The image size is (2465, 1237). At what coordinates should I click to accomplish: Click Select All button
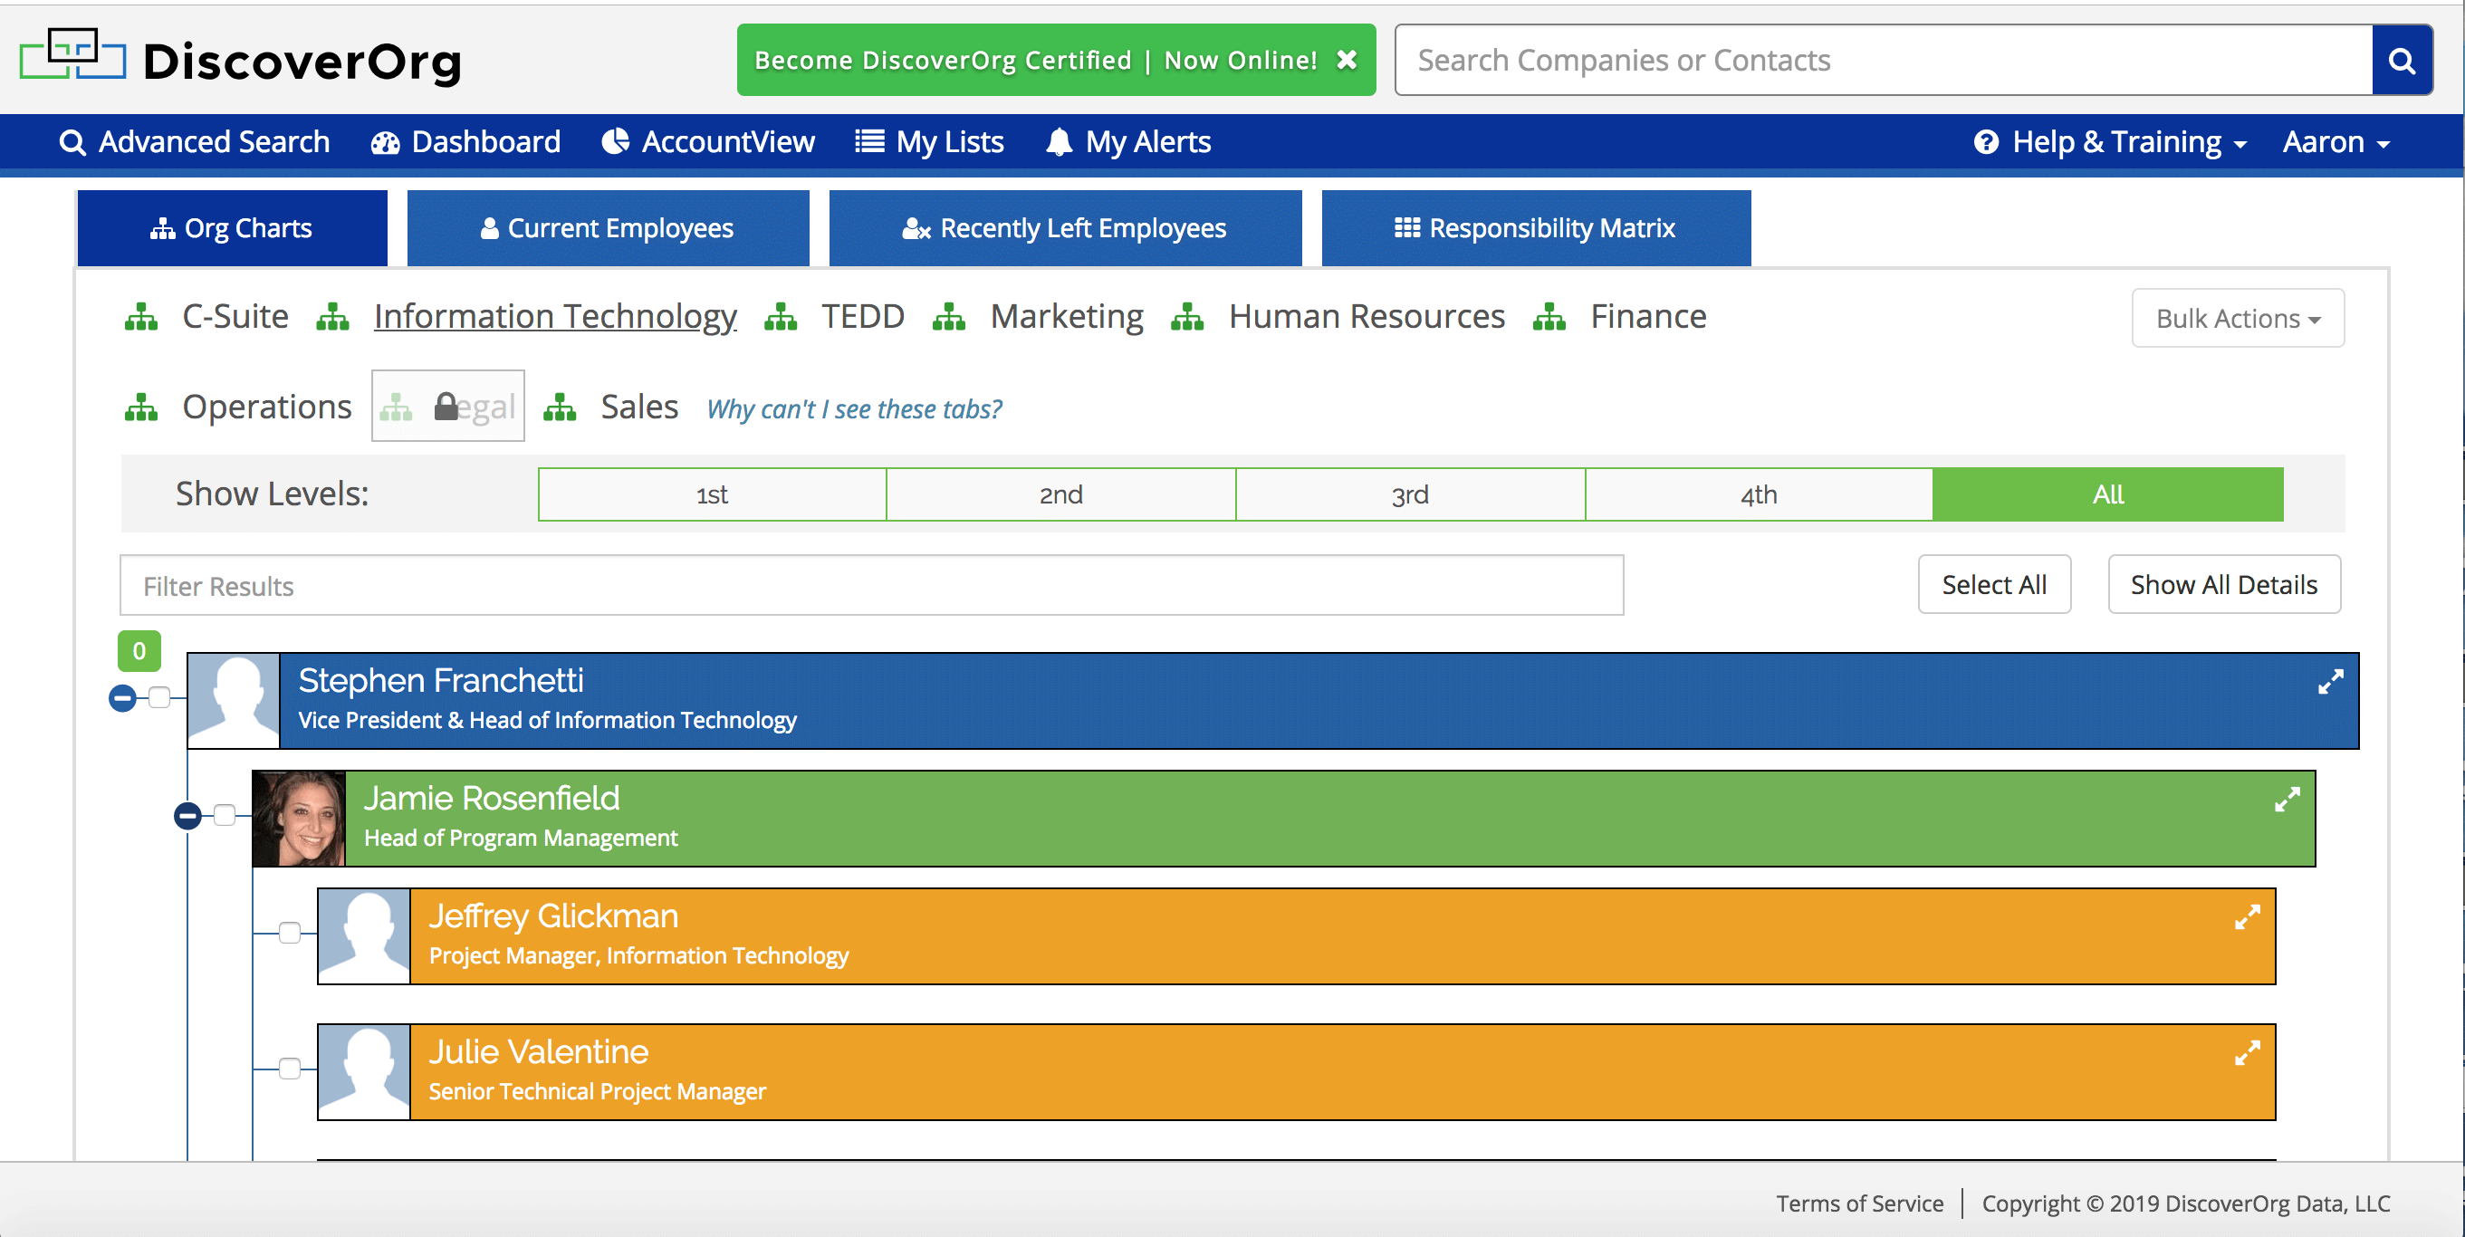tap(1994, 584)
